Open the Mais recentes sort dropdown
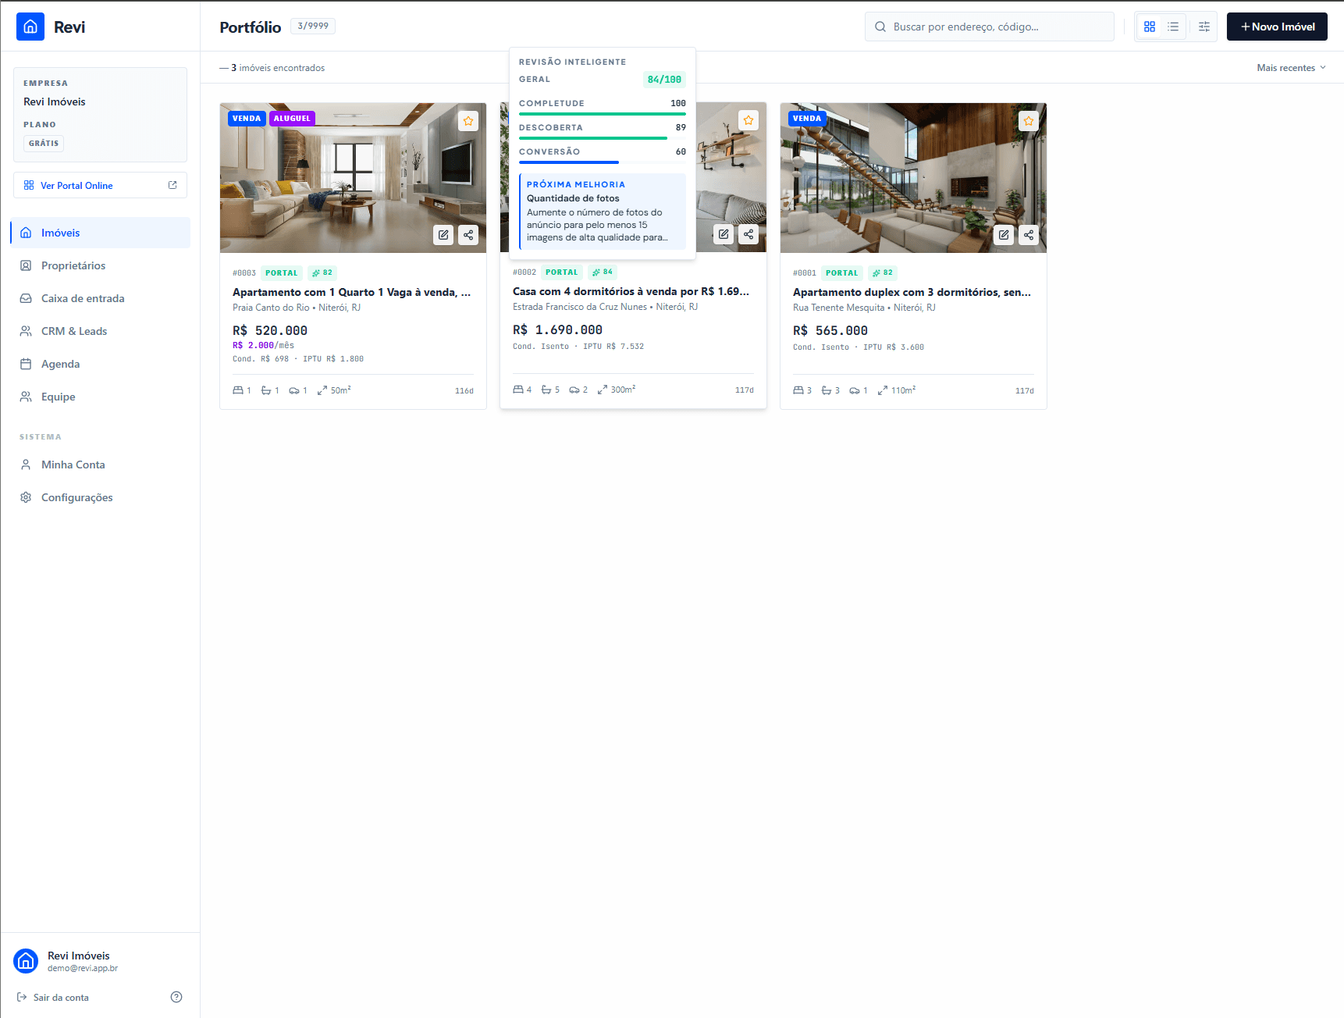This screenshot has height=1018, width=1344. point(1291,68)
